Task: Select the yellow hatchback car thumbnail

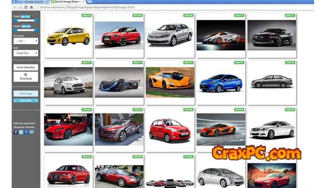Action: (x=68, y=36)
